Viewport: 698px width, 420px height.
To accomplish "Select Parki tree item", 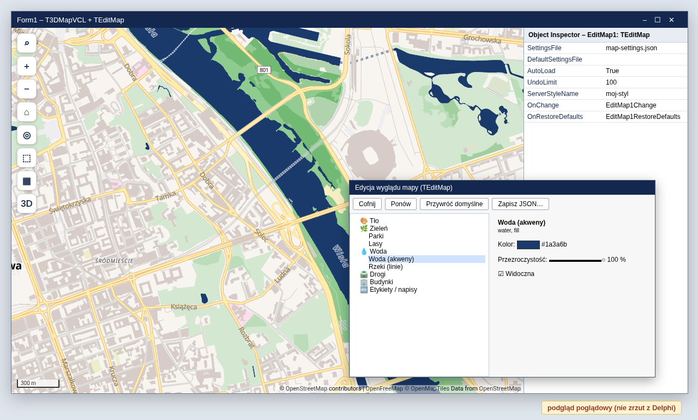I will [x=376, y=236].
